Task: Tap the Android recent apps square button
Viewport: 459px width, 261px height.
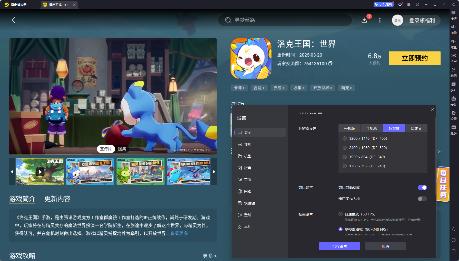Action: click(453, 251)
